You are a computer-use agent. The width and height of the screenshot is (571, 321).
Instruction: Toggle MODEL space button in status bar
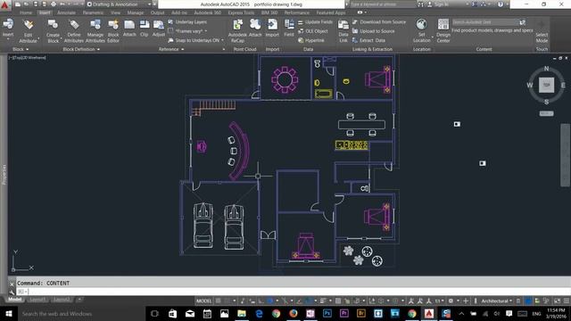click(203, 301)
